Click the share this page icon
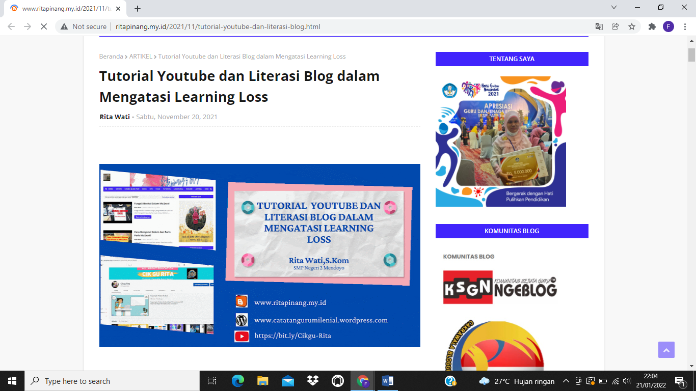 tap(615, 26)
